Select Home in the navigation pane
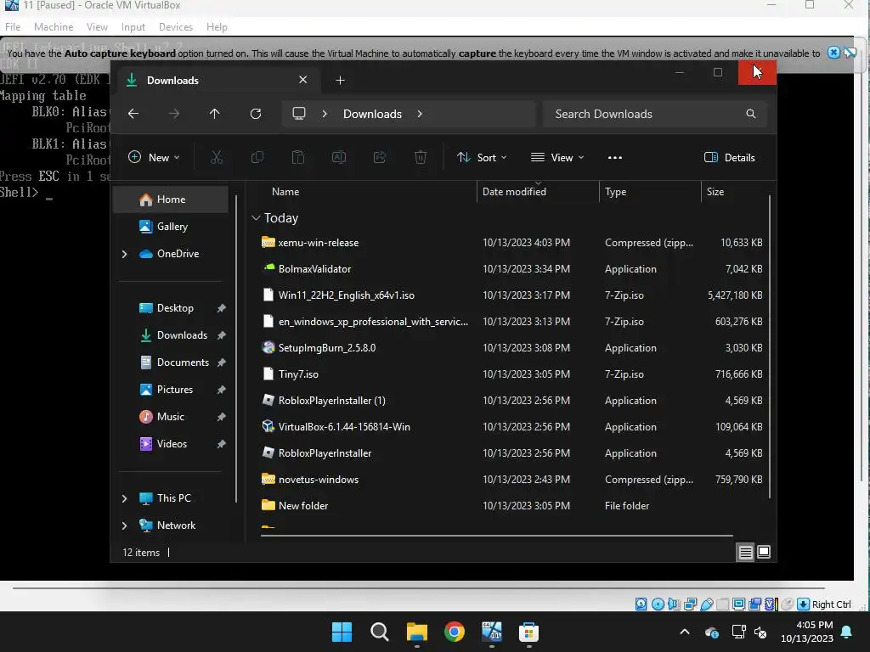 click(x=171, y=200)
